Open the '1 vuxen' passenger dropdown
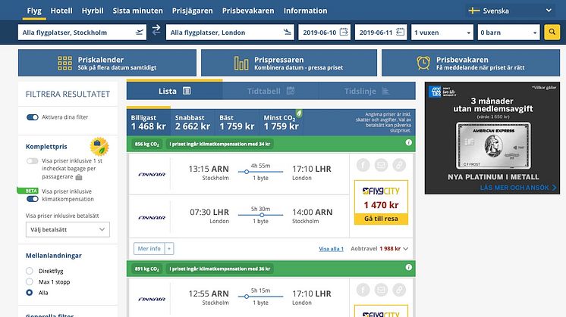The width and height of the screenshot is (566, 317). click(x=442, y=33)
